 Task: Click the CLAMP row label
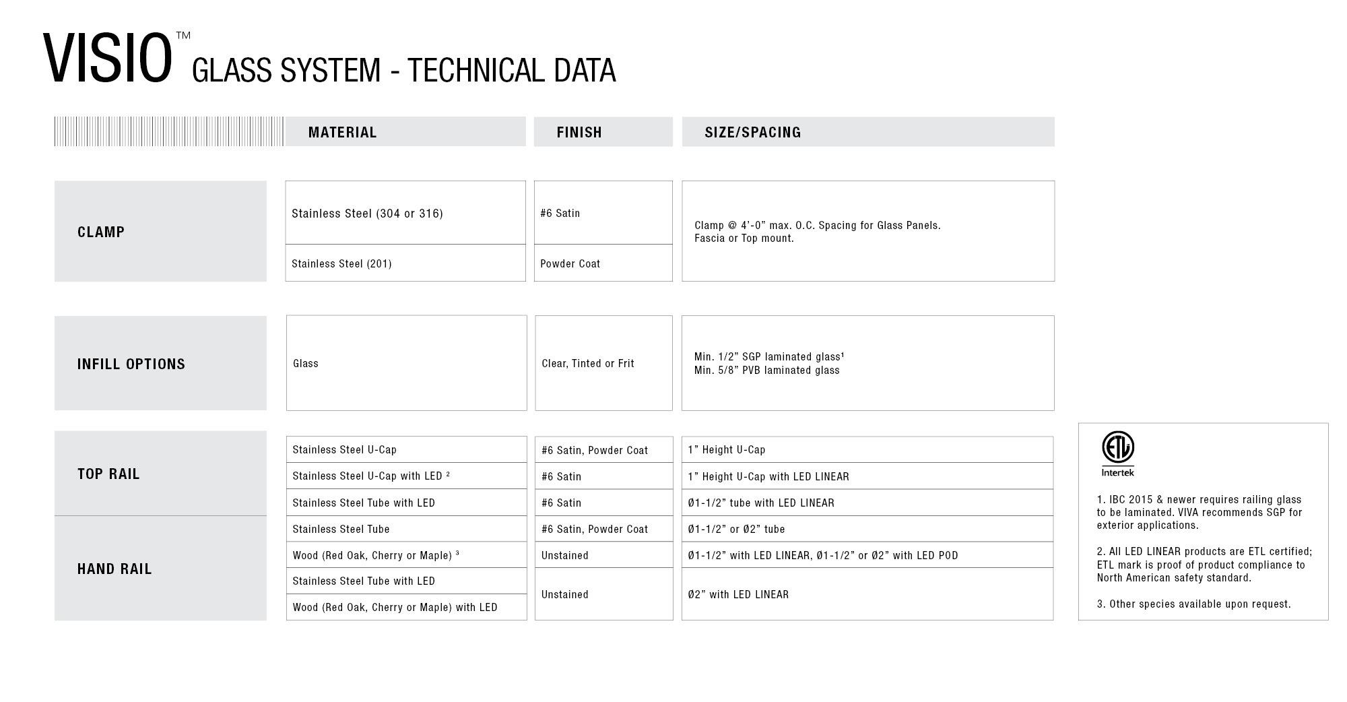[x=101, y=232]
